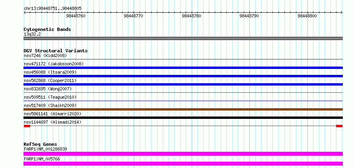Click the left arrow end of the ruler
354x168 pixels.
point(25,13)
